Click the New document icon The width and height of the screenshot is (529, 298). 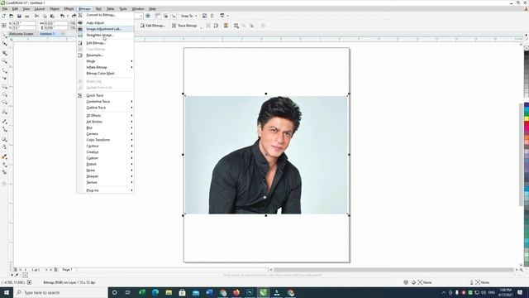pos(3,16)
